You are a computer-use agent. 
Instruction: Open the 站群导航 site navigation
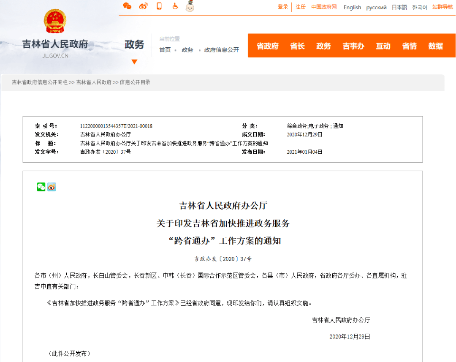(x=442, y=7)
